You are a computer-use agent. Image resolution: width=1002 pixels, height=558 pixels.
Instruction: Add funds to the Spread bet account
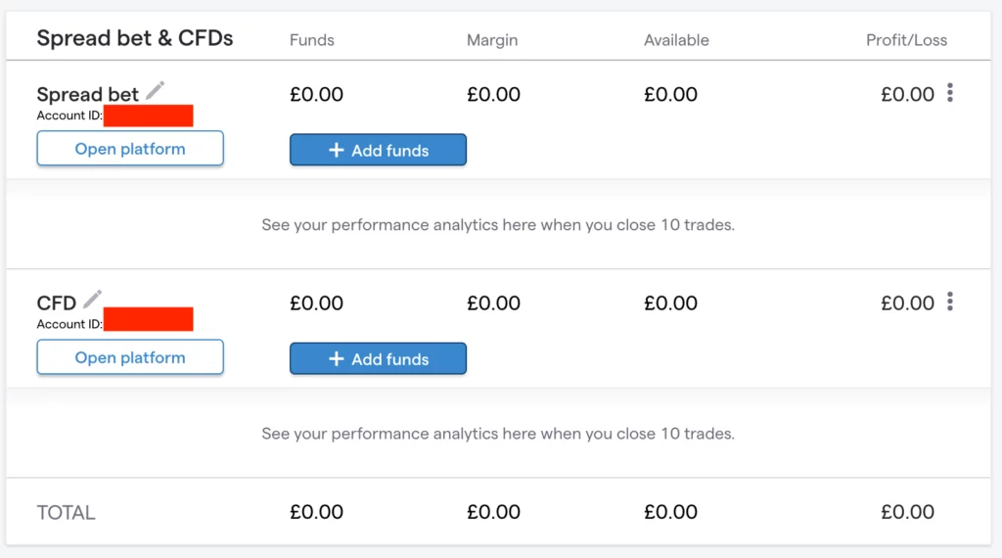pyautogui.click(x=378, y=150)
